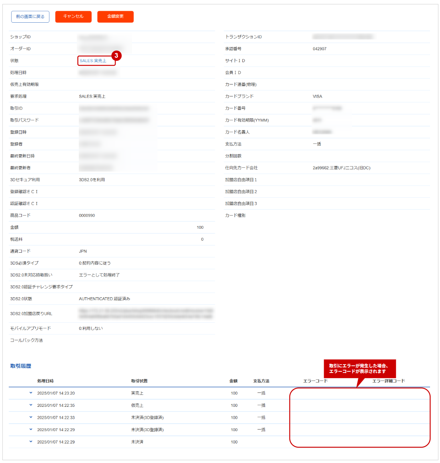
Task: Expand the 14:23:20 実売上 history row chevron
Action: click(x=31, y=393)
